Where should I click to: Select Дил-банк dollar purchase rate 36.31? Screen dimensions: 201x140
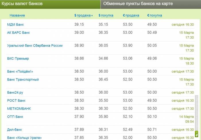103,129
